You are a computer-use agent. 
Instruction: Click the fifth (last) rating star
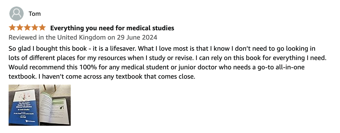[42, 28]
